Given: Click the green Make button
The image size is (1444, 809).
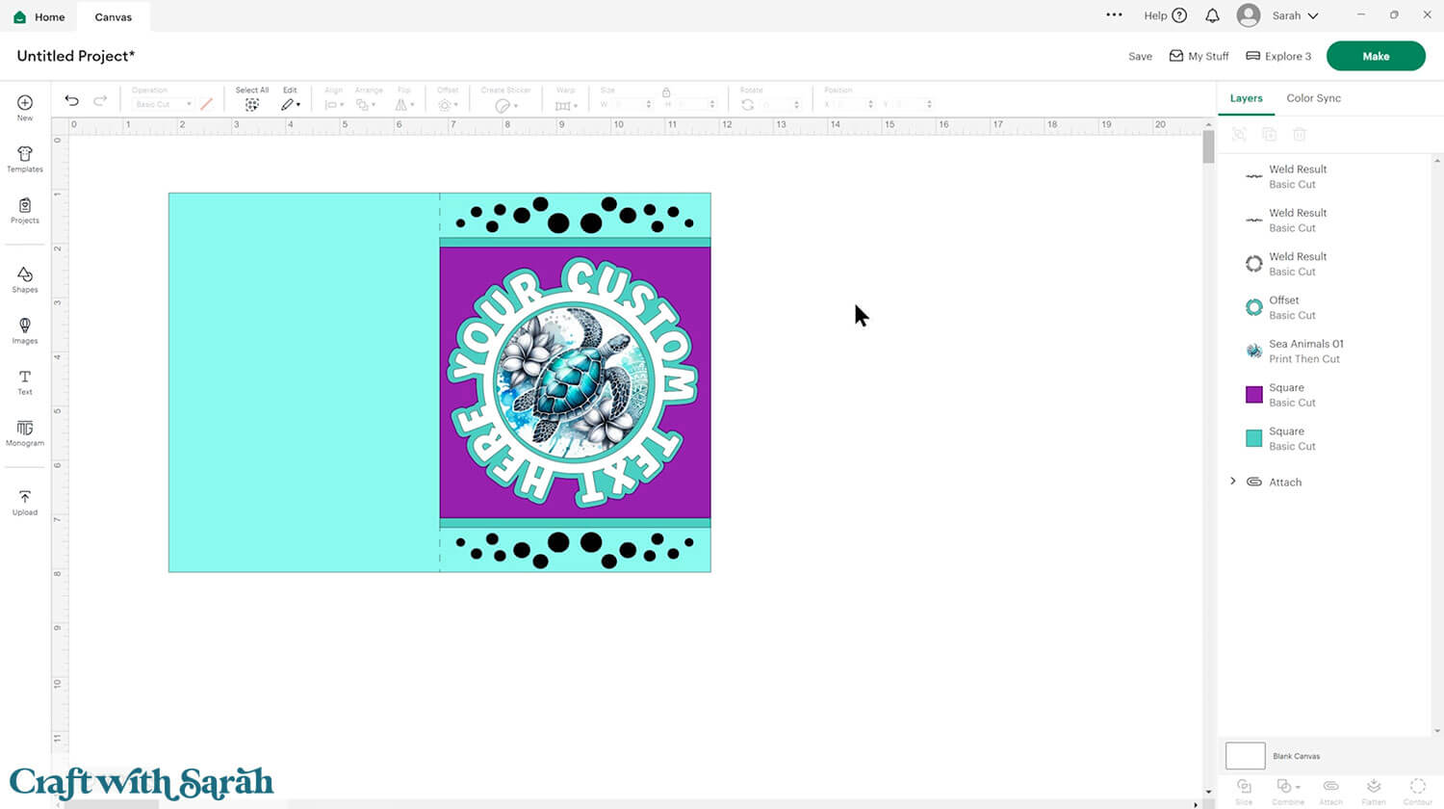Looking at the screenshot, I should (1376, 56).
